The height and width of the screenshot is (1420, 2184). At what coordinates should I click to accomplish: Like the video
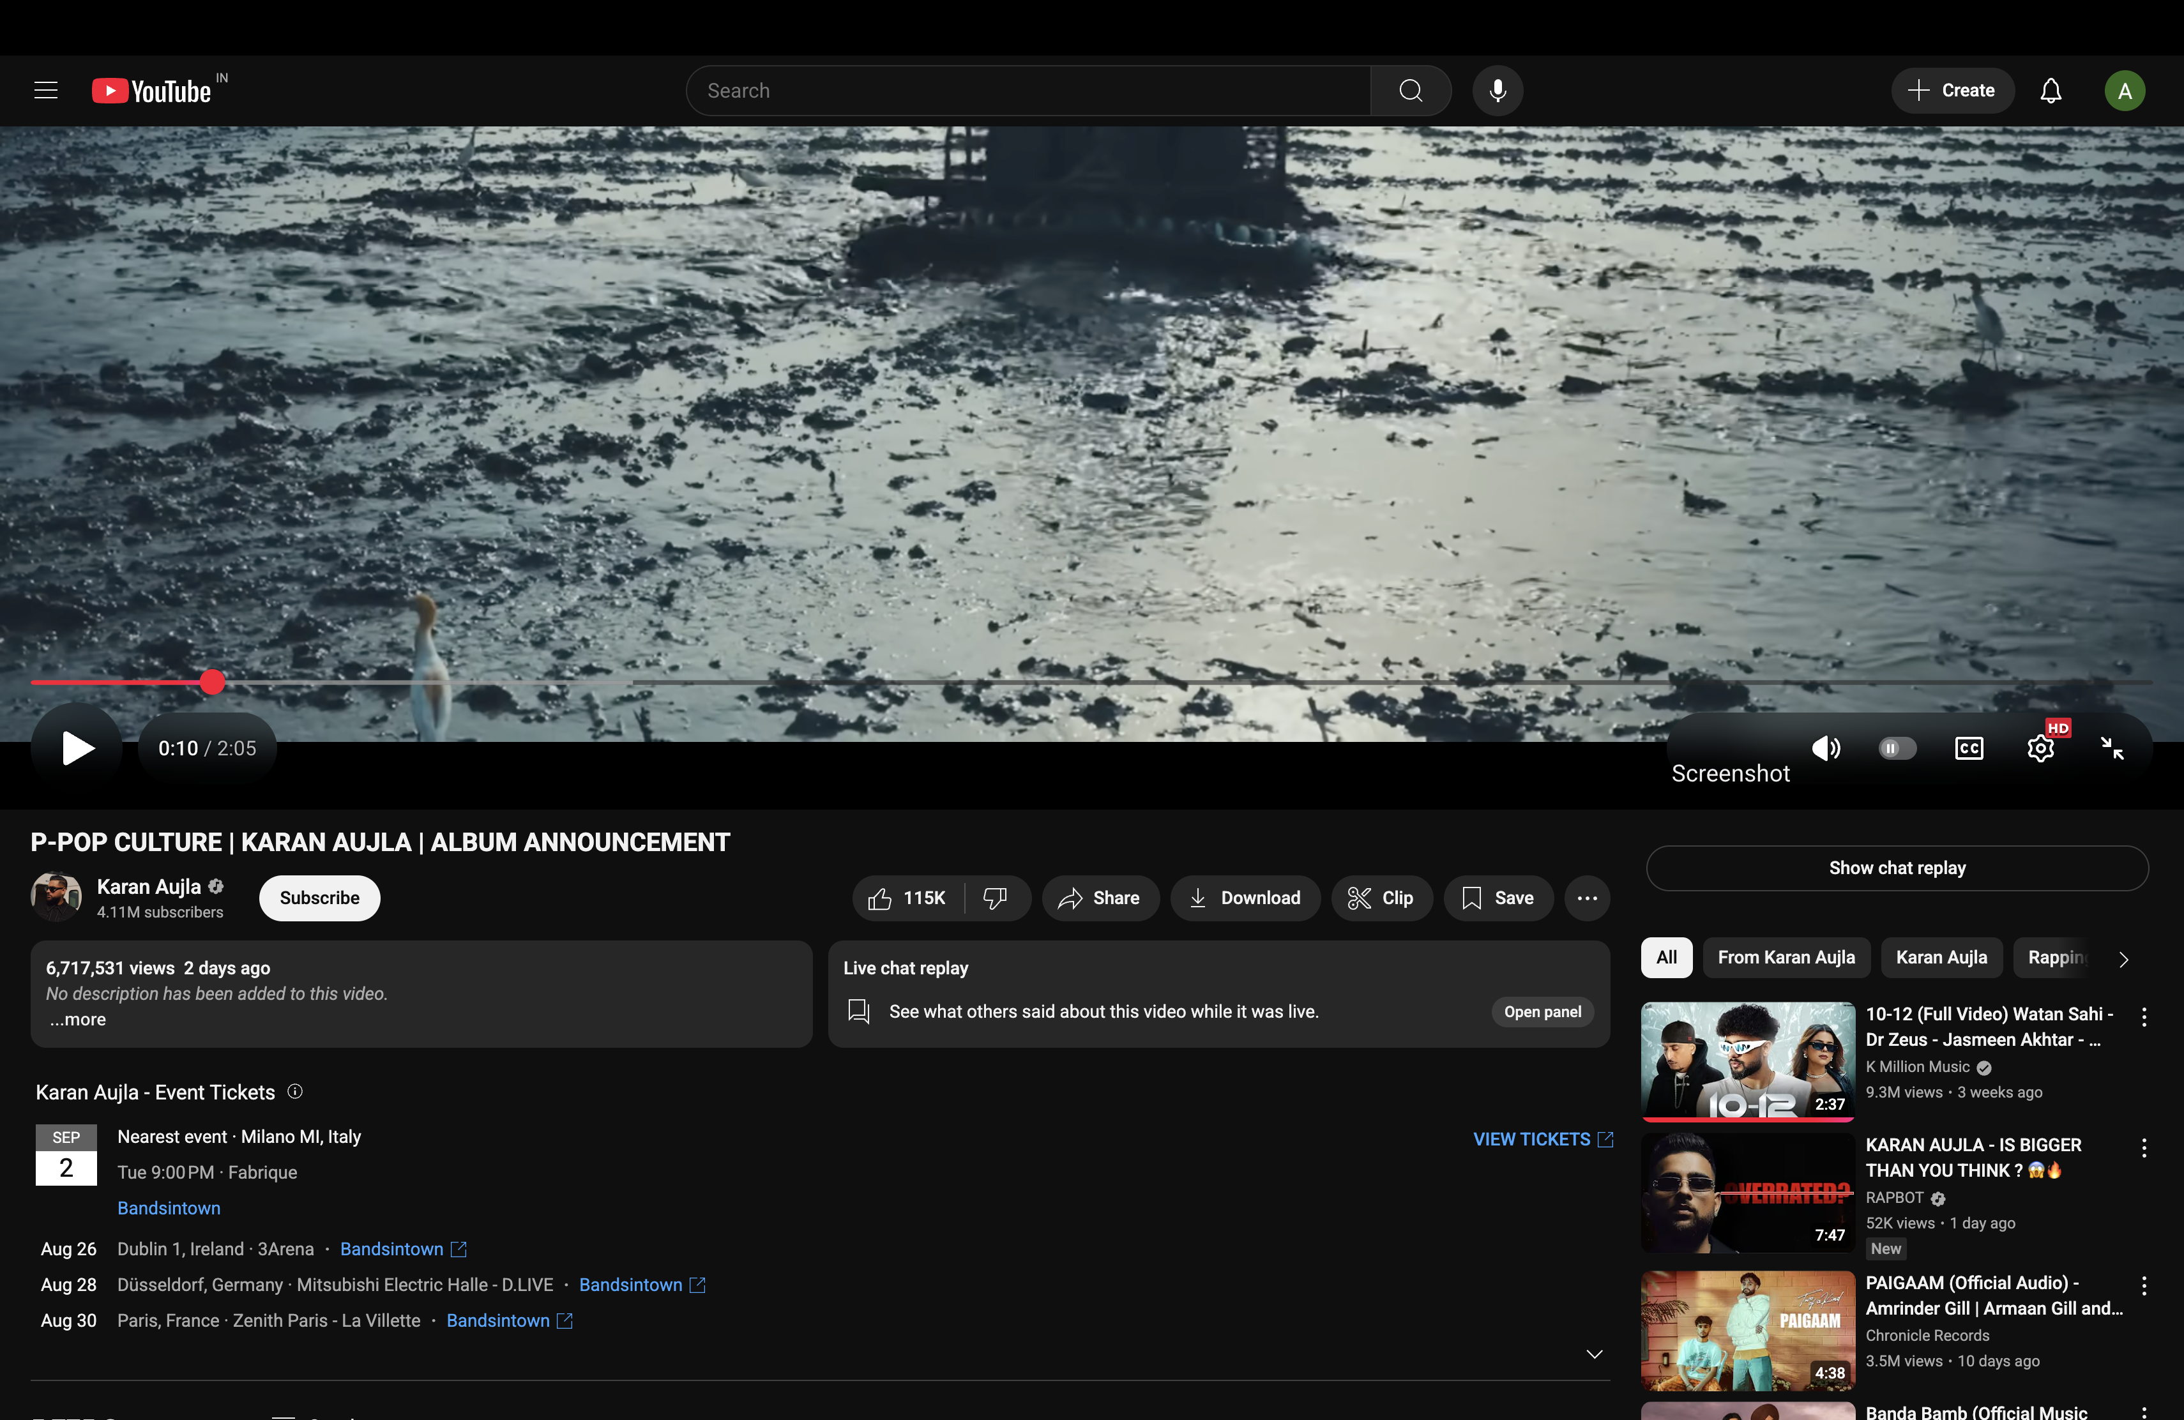coord(907,898)
